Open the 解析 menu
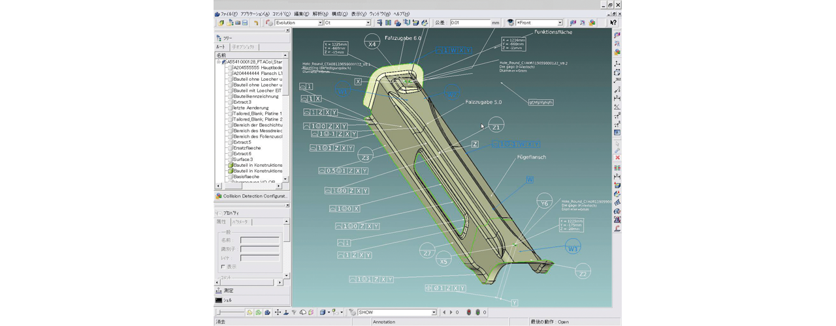 [x=320, y=14]
